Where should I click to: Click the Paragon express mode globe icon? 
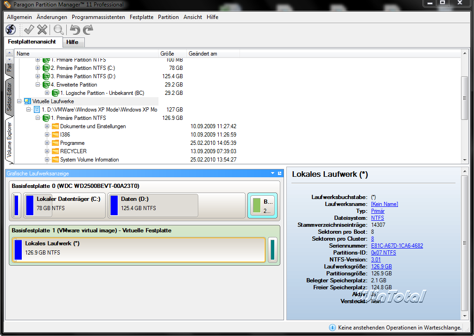11,30
